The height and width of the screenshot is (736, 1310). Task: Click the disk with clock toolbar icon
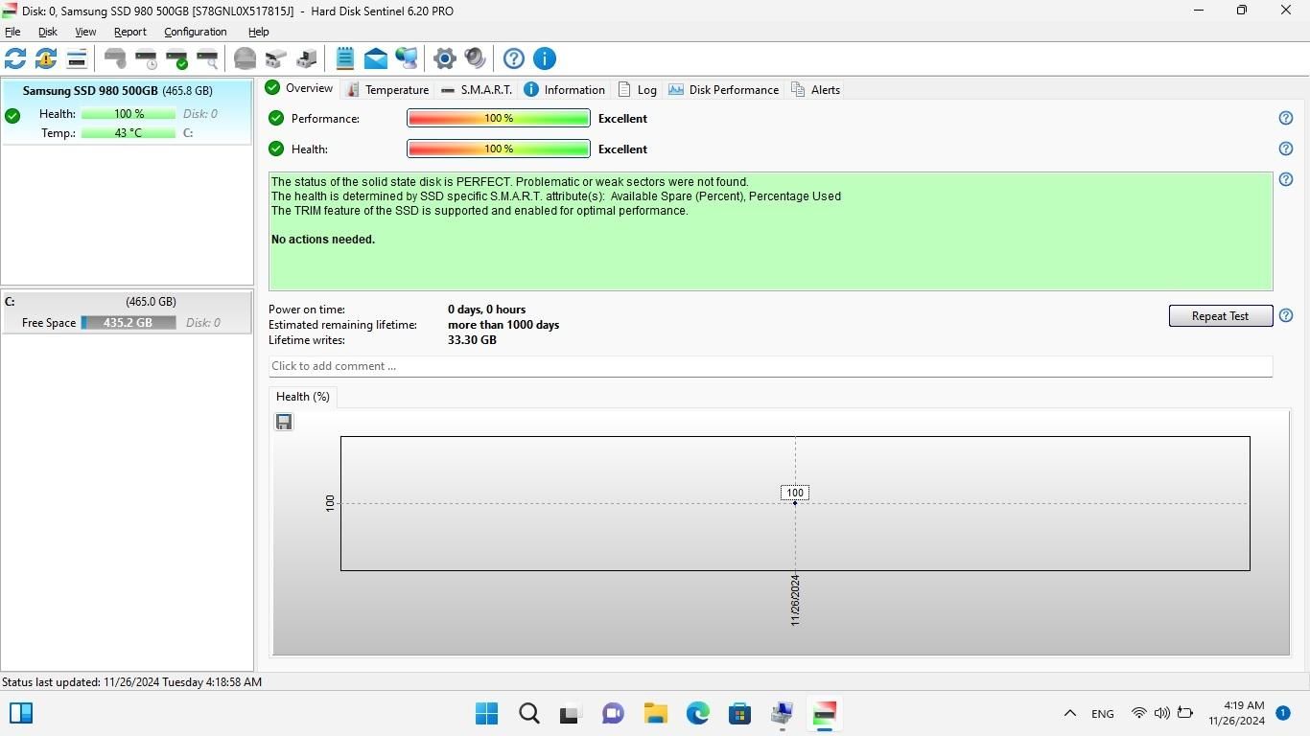(146, 58)
